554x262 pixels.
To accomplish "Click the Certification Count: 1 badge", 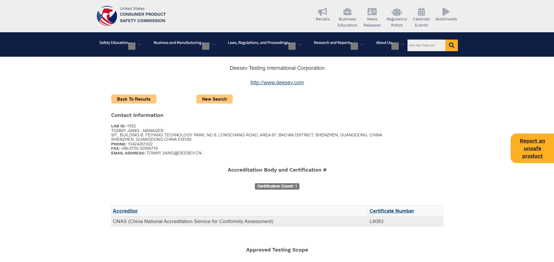I will [x=277, y=186].
